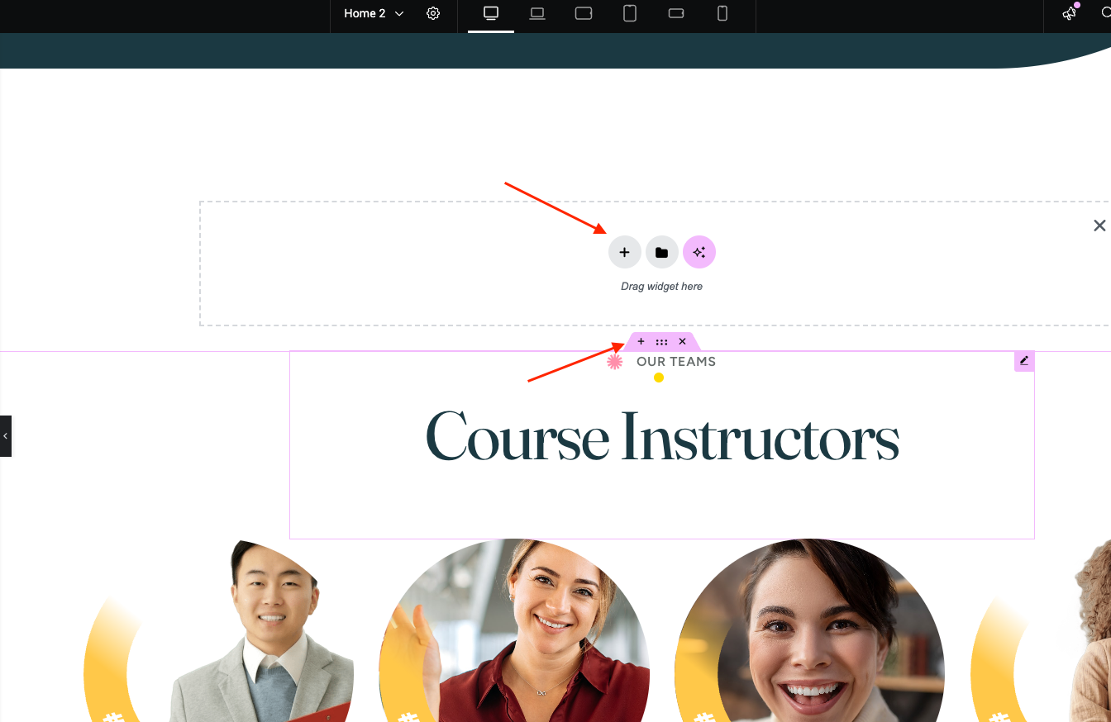The width and height of the screenshot is (1111, 722).
Task: Click the plus add new container button
Action: [x=625, y=253]
